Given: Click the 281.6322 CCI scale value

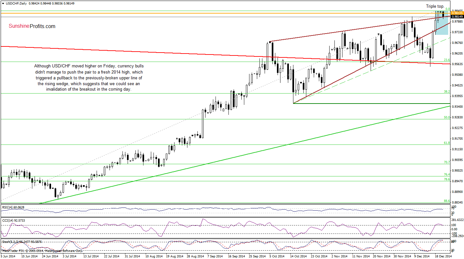Looking at the screenshot, I should 458,220.
